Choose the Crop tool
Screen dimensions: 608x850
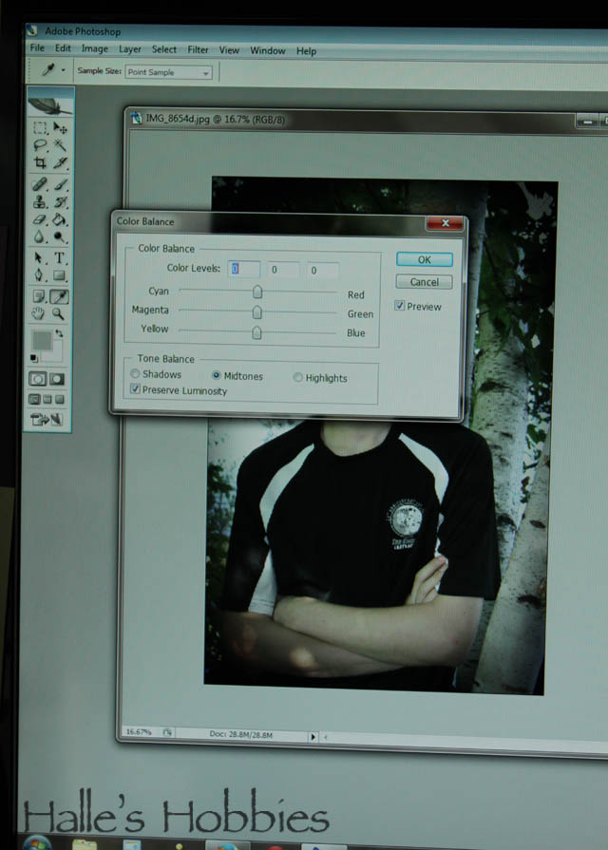tap(39, 164)
